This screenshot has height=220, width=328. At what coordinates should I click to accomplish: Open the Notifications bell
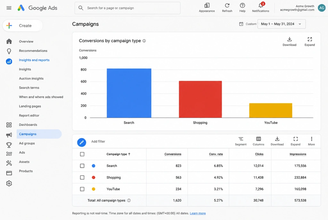coord(261,5)
